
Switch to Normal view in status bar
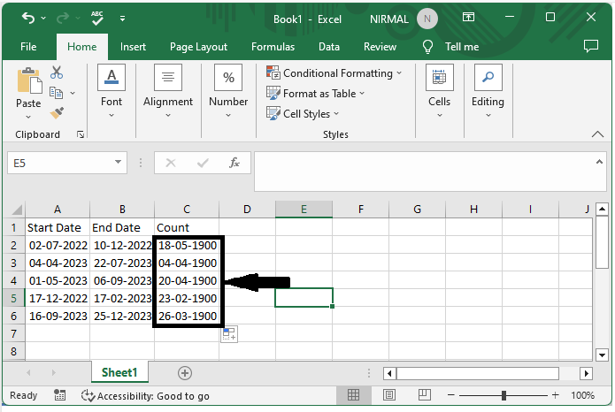353,395
